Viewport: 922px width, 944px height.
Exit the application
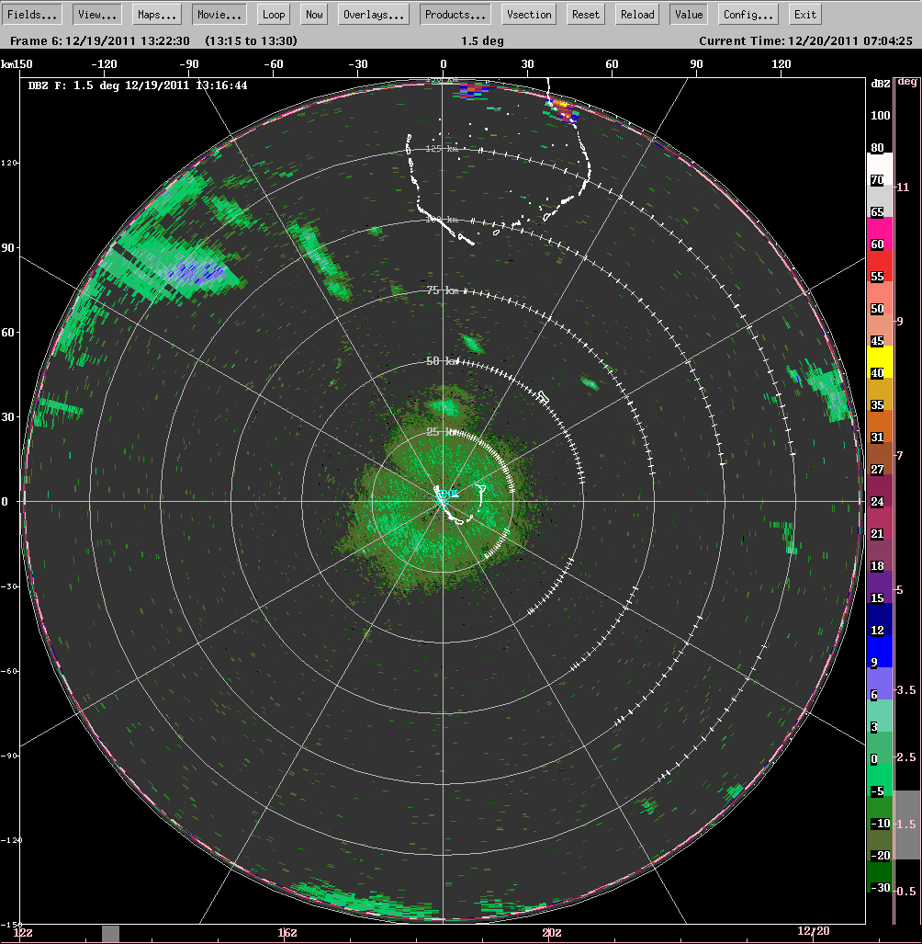point(804,13)
